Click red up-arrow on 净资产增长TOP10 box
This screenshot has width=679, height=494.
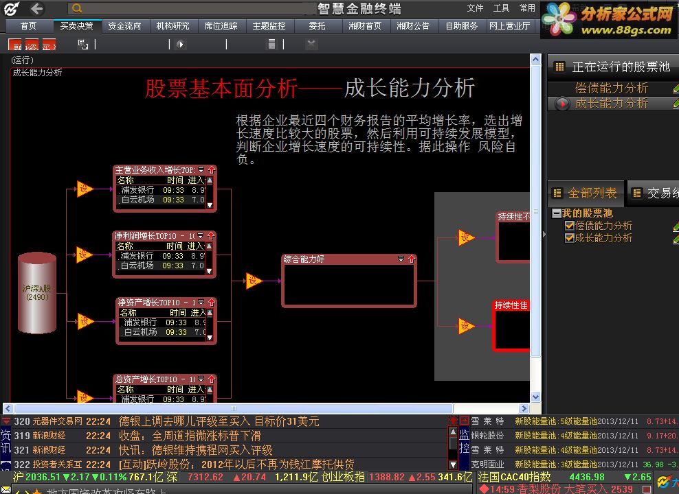pyautogui.click(x=212, y=302)
